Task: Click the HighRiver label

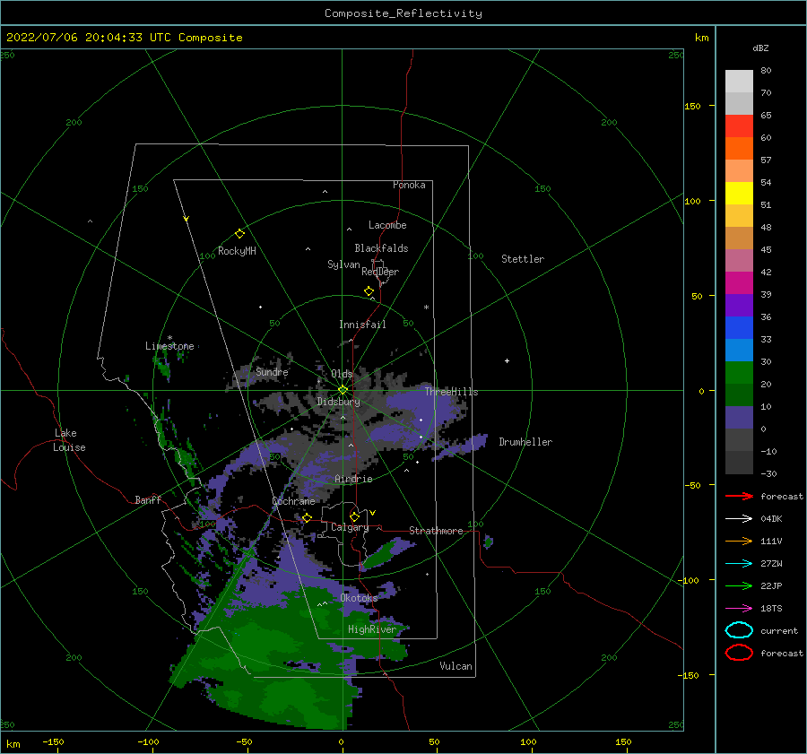Action: tap(372, 629)
